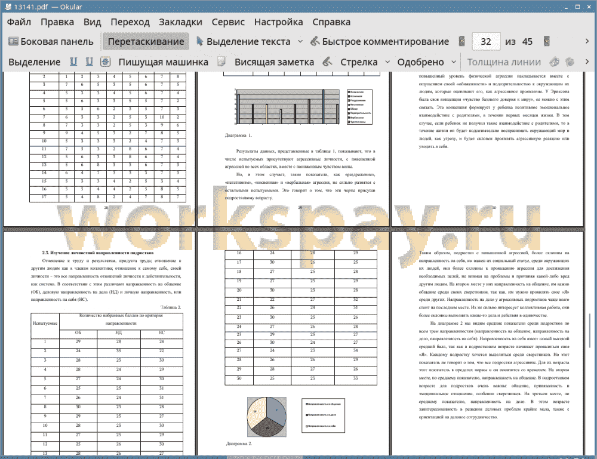Go to next page icon
Viewport: 597px width, 459px height.
tap(547, 41)
